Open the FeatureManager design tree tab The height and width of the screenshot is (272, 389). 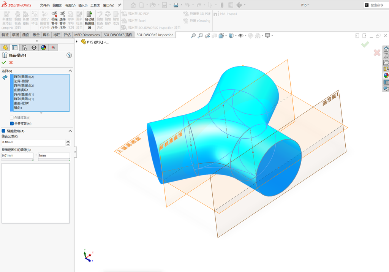pyautogui.click(x=5, y=47)
